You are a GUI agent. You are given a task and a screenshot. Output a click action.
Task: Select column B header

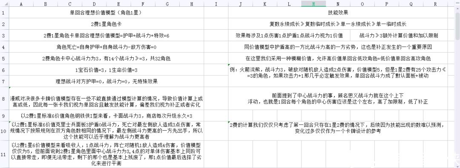point(45,4)
